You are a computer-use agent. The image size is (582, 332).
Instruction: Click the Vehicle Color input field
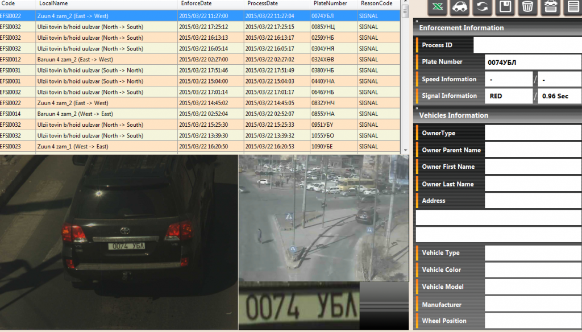point(533,270)
